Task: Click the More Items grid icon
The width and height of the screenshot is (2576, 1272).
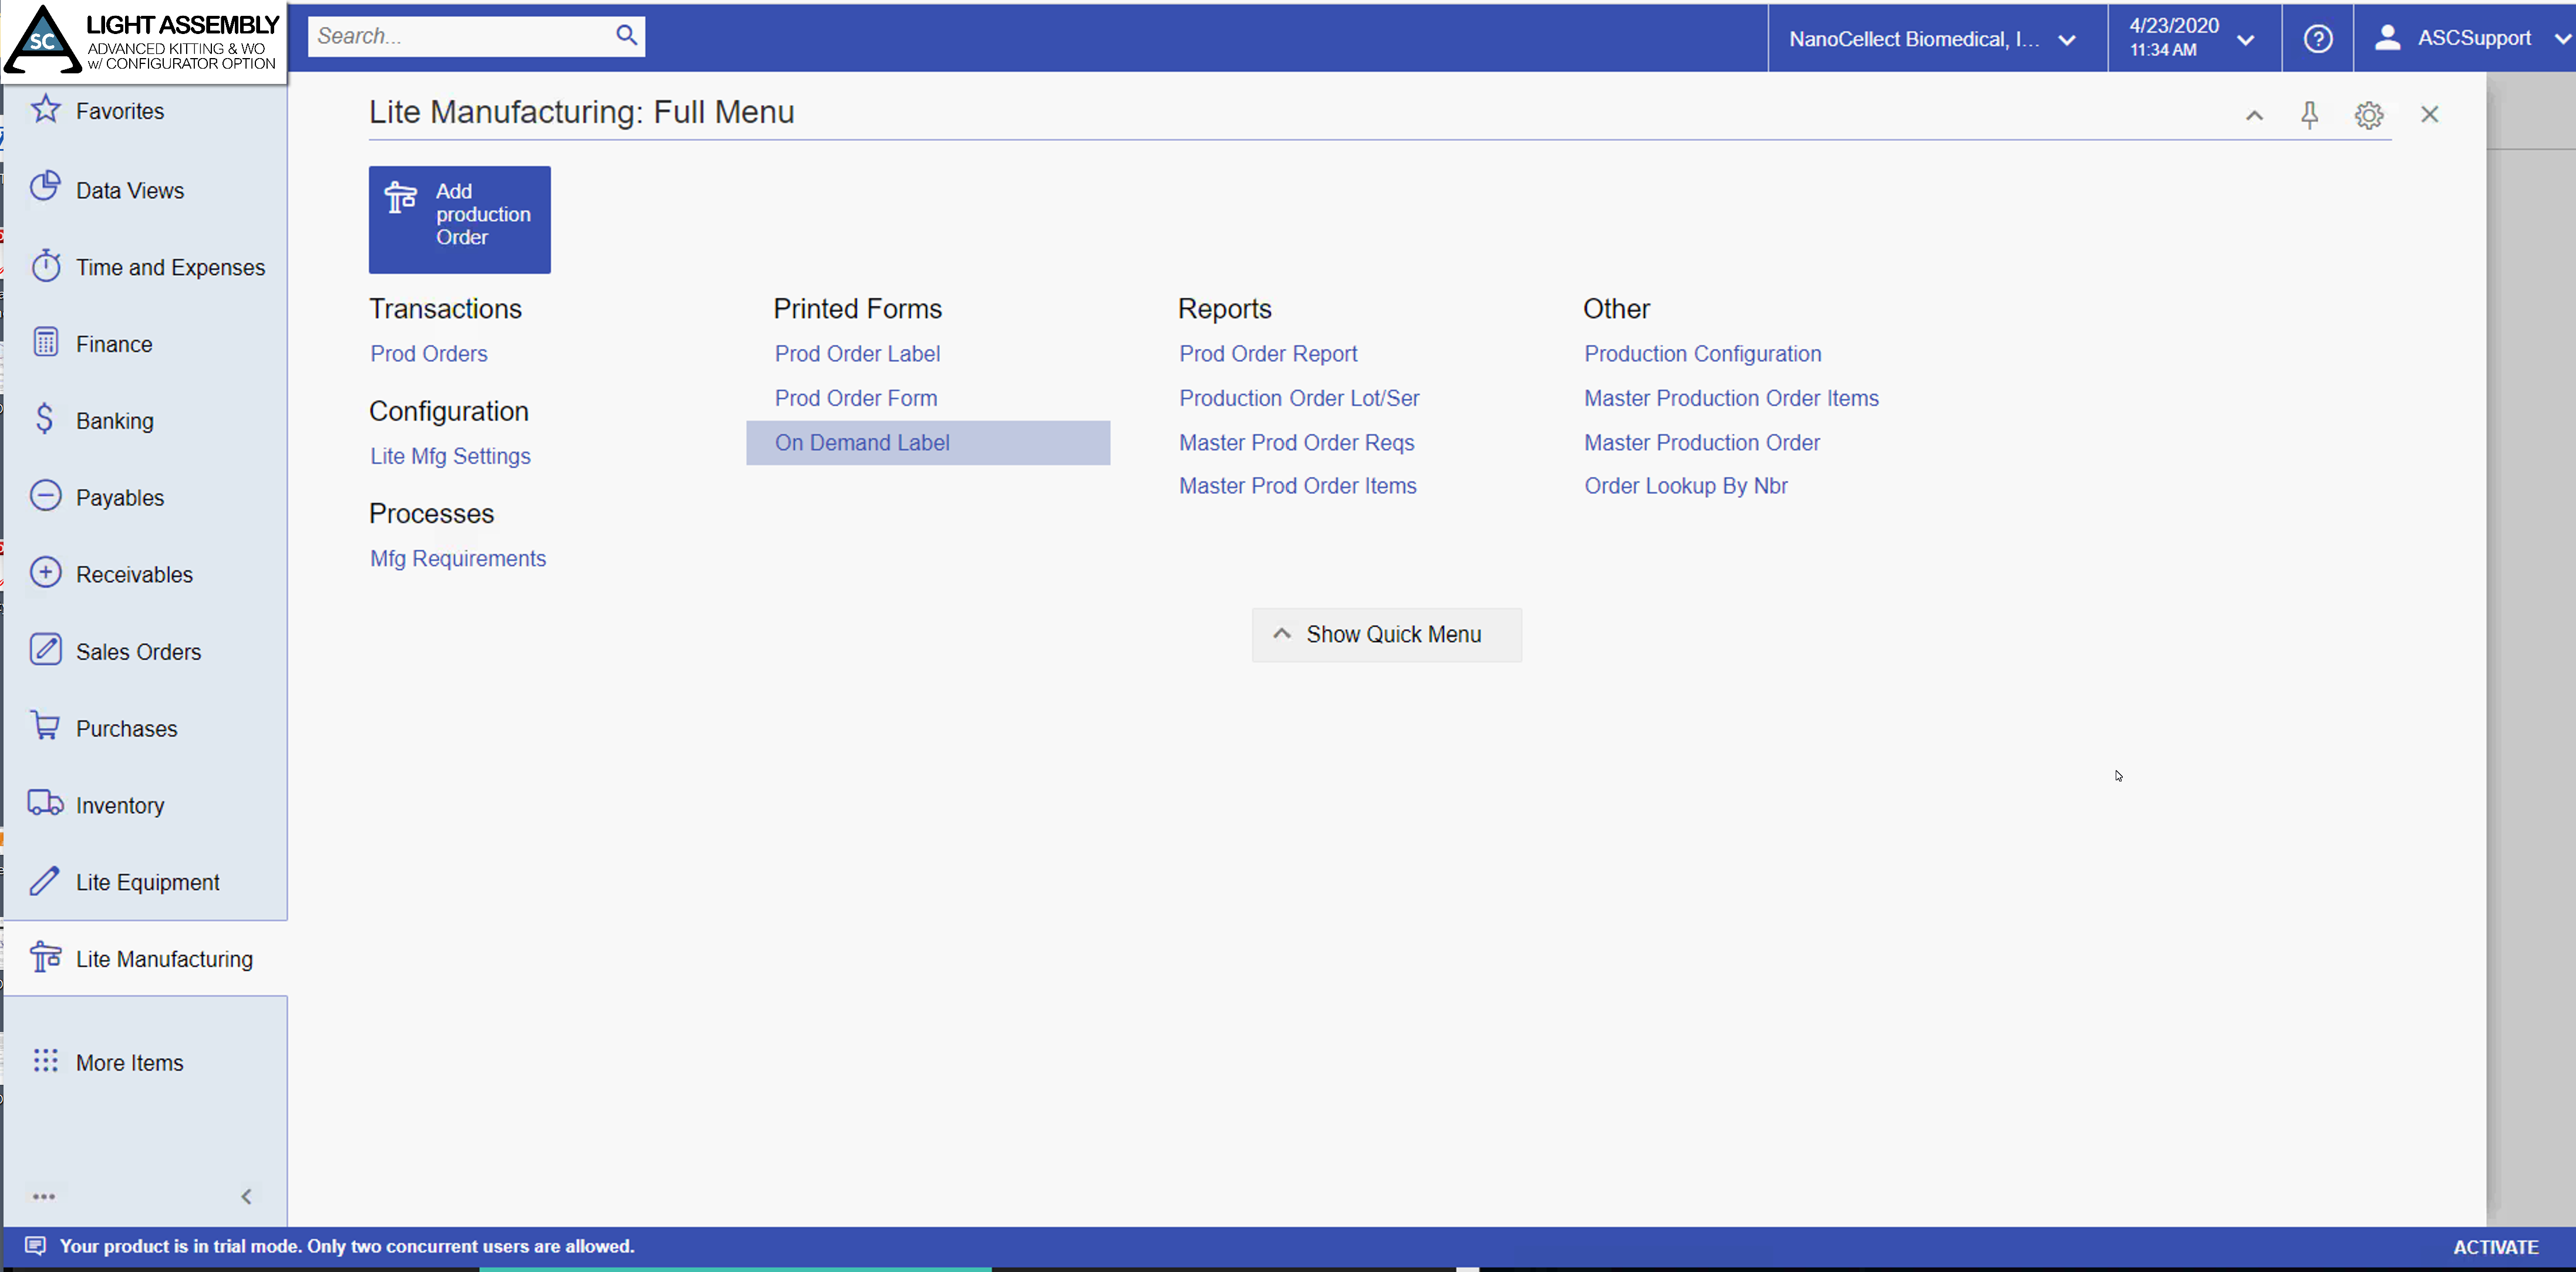Action: tap(45, 1061)
